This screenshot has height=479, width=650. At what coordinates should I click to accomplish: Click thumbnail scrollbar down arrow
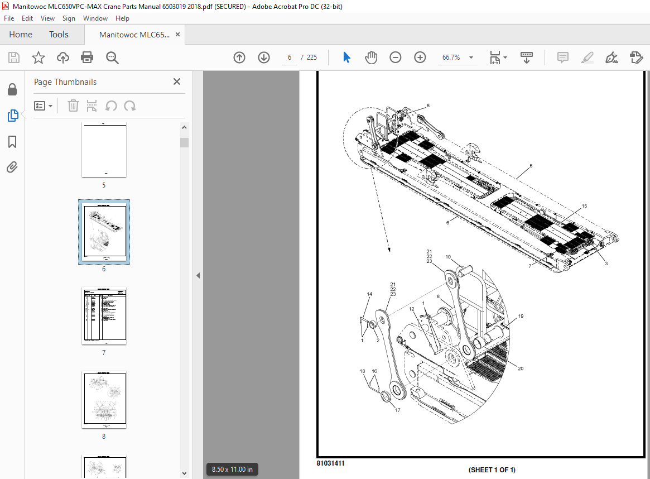click(x=184, y=473)
